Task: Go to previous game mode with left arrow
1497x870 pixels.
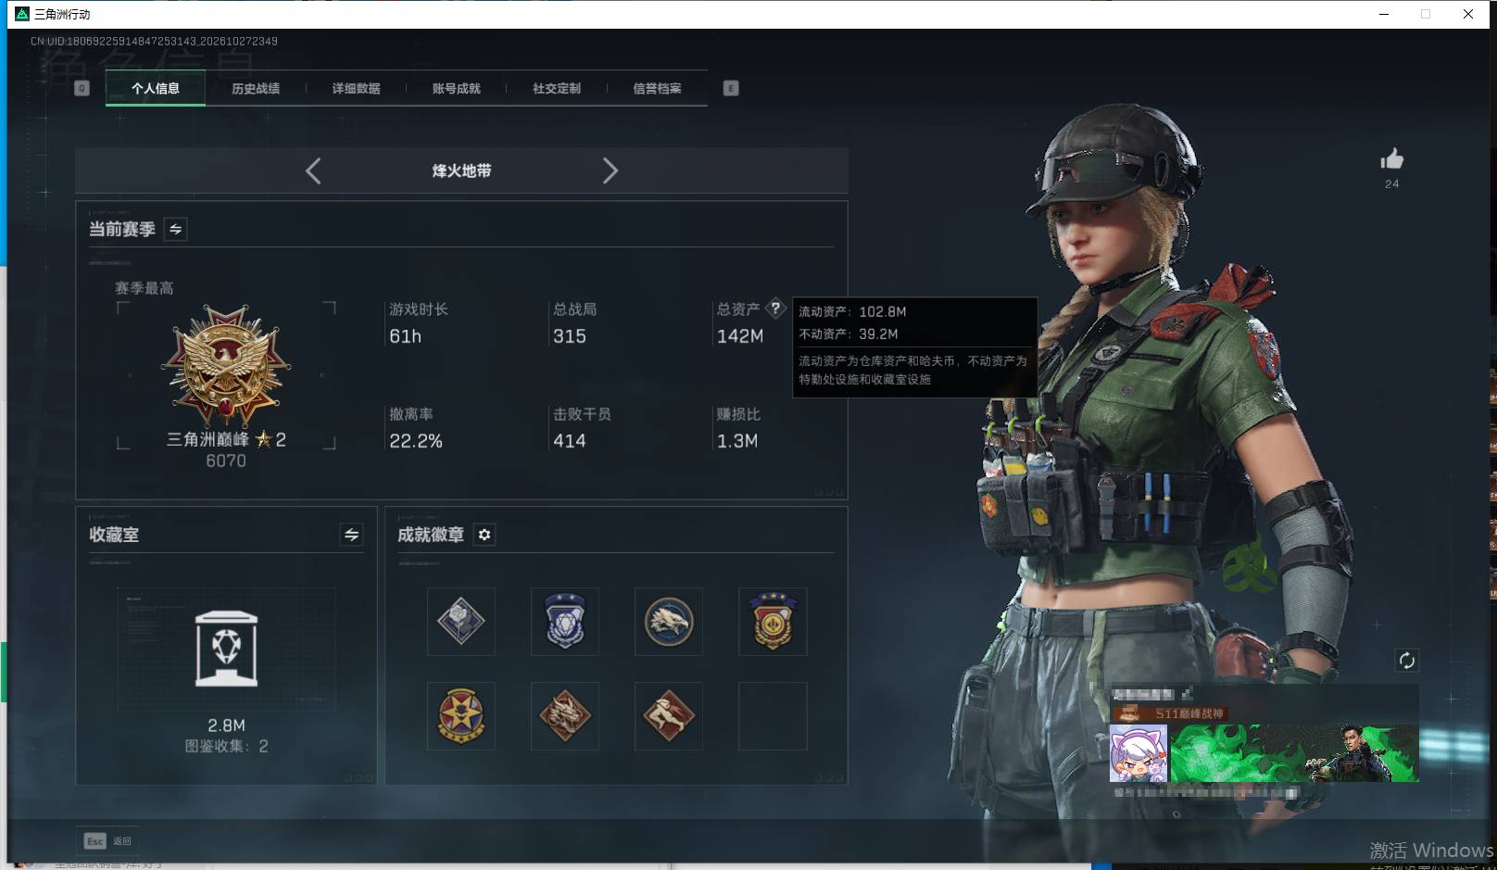Action: (313, 170)
